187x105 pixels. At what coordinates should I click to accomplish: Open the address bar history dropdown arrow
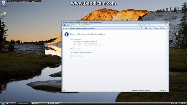click(x=138, y=25)
